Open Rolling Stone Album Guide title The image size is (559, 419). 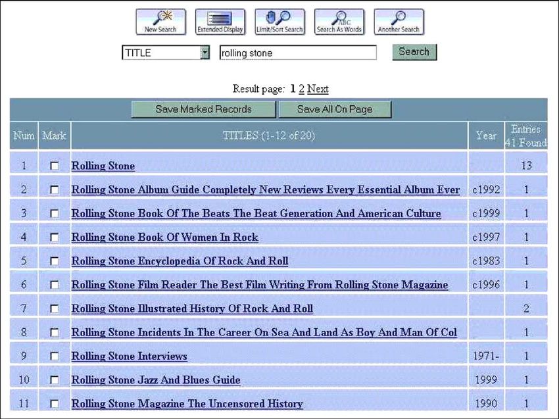click(266, 189)
